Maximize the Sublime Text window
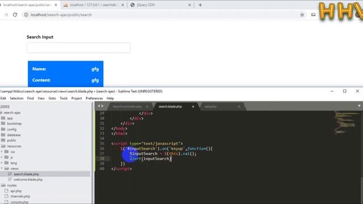363x204 pixels. (x=345, y=91)
